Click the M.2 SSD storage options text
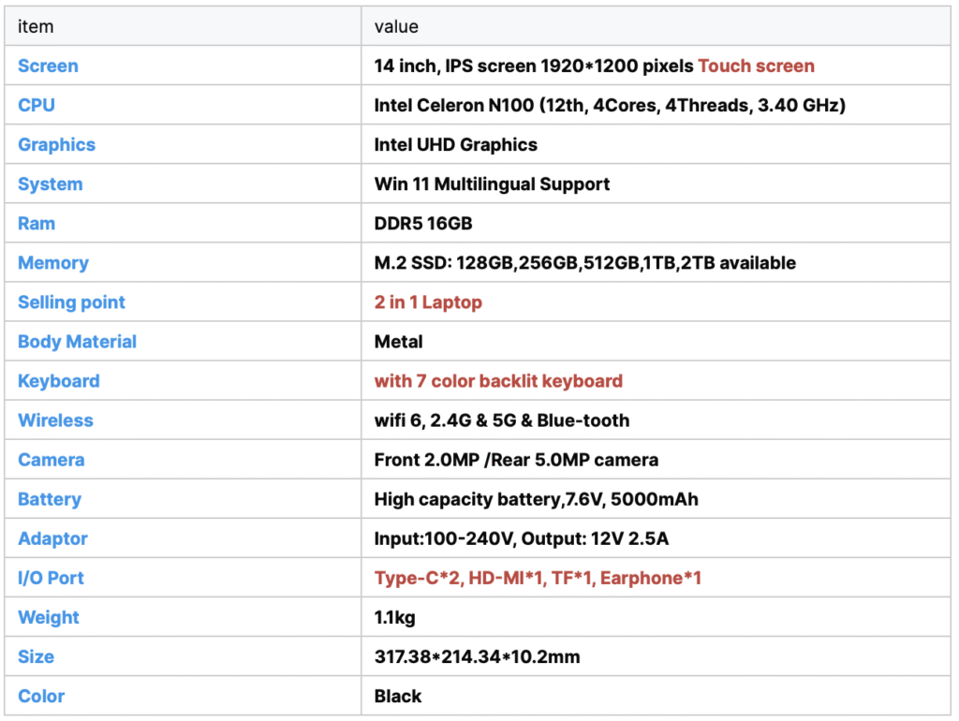The image size is (959, 721). [584, 263]
